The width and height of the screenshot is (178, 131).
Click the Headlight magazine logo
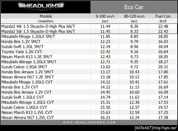(41, 6)
